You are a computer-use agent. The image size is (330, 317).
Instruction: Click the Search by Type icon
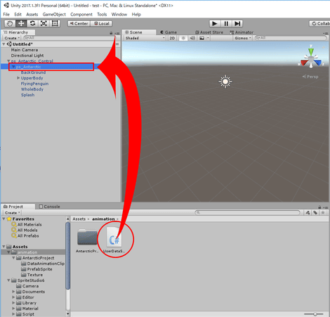click(308, 213)
